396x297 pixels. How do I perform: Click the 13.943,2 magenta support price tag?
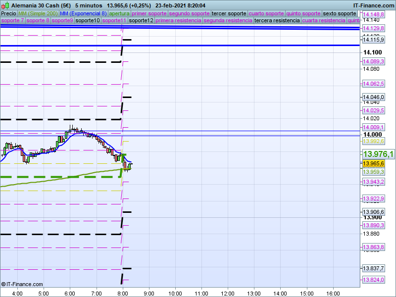coord(374,182)
